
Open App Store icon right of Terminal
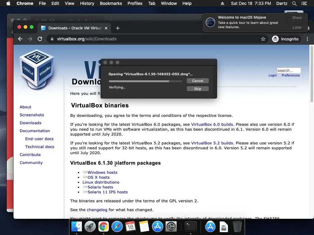(x=210, y=227)
